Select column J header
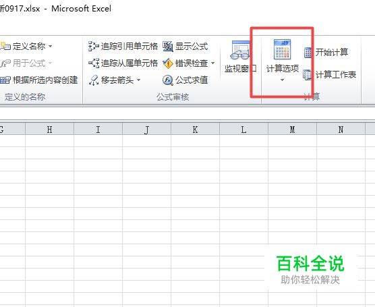375x307 pixels. (146, 130)
